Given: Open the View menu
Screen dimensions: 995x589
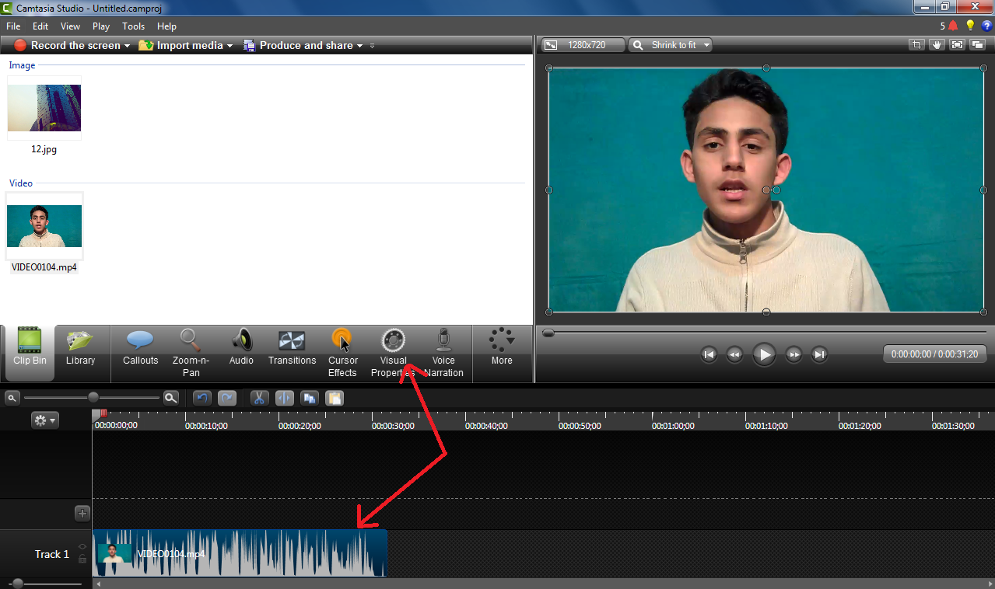Looking at the screenshot, I should click(x=70, y=26).
